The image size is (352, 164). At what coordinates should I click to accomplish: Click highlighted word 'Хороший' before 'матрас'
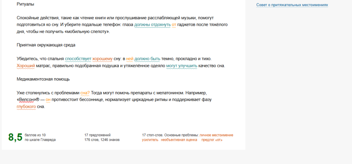[x=25, y=66]
